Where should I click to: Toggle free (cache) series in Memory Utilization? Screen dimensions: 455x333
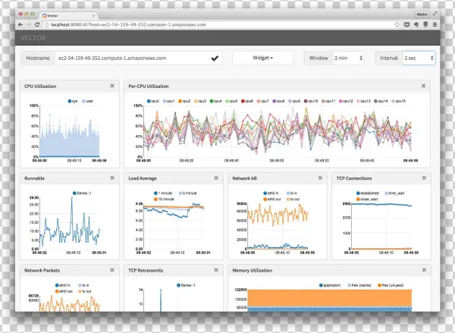[x=359, y=285]
